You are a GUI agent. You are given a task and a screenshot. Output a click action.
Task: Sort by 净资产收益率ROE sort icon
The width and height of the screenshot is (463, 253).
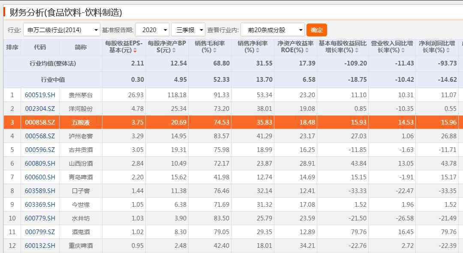pos(307,51)
